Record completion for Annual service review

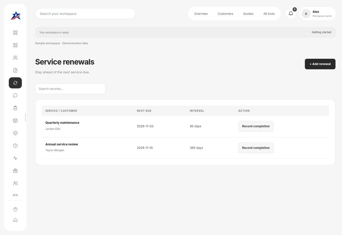click(x=256, y=148)
